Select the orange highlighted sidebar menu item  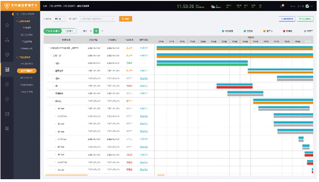pyautogui.click(x=27, y=71)
